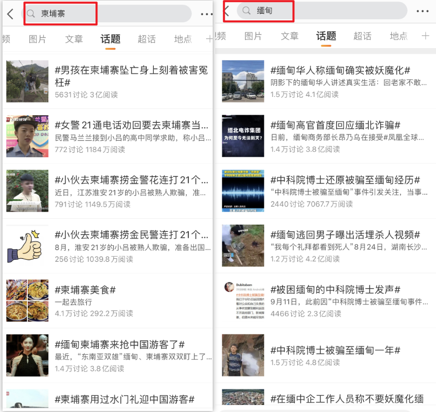Tap stats 1.5万讨论 4.8亿阅读
The image size is (436, 412).
(x=305, y=362)
